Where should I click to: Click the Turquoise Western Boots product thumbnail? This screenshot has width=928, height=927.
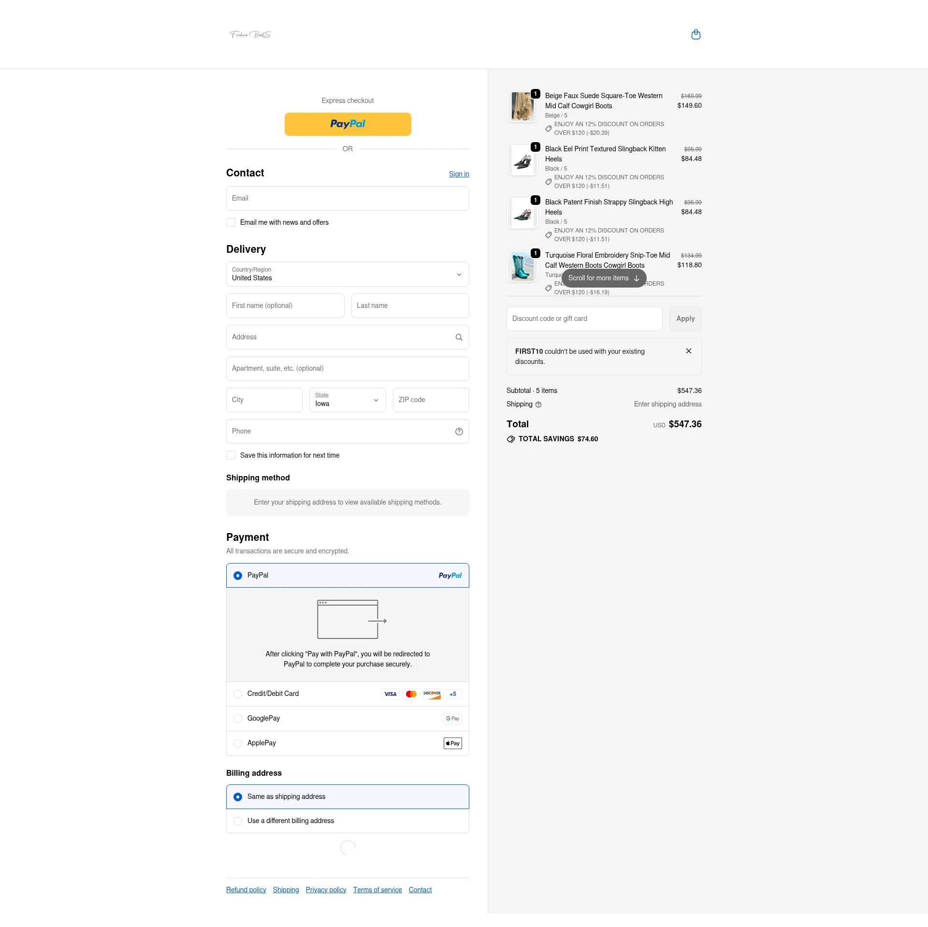[x=522, y=266]
